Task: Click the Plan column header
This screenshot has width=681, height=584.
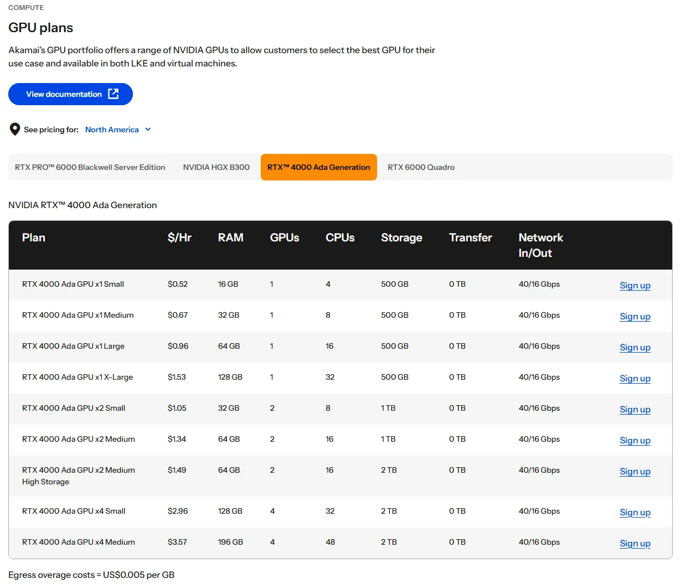Action: coord(34,237)
